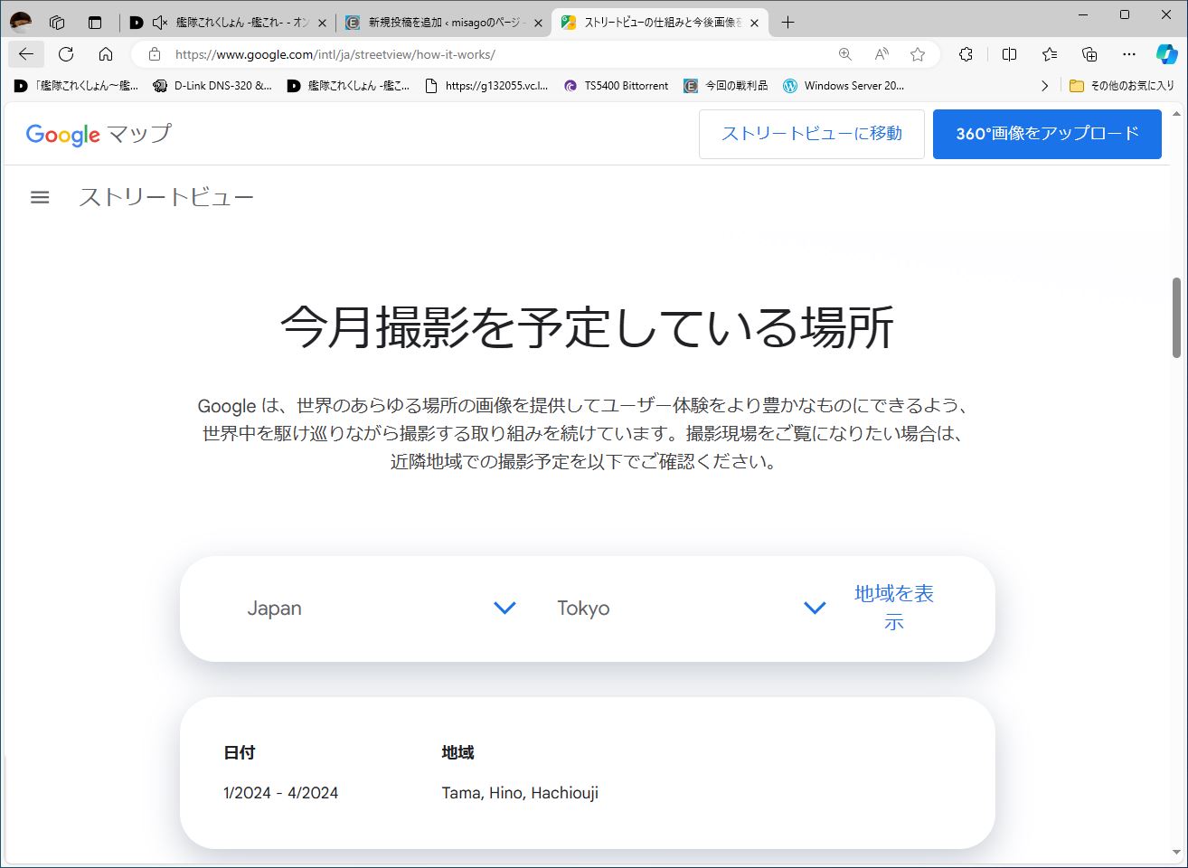Open the tab actions menu icon
Screen dimensions: 1188x868
(95, 23)
